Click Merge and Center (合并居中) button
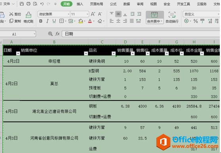Viewport: 221px width, 153px height. (x=155, y=17)
